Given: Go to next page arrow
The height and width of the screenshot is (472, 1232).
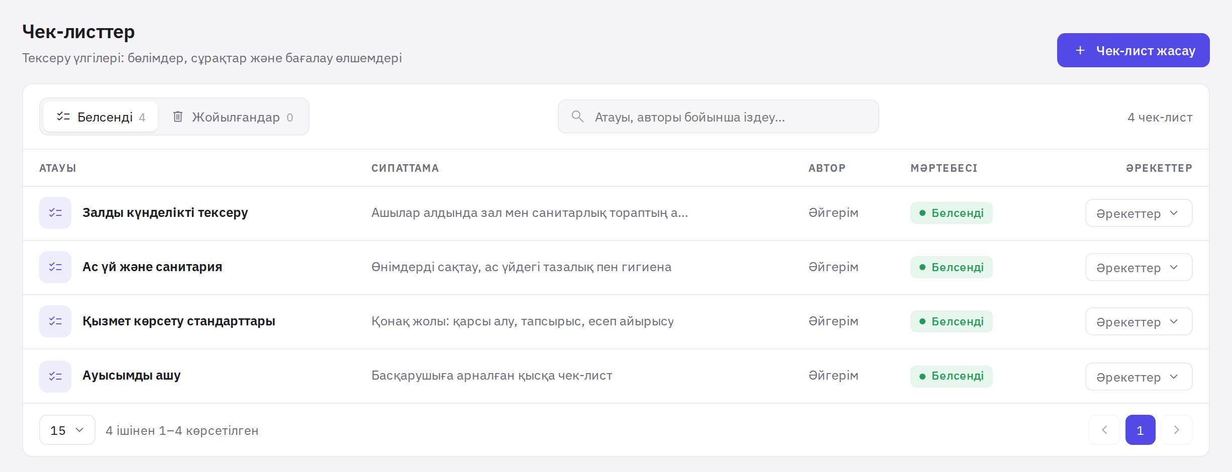Looking at the screenshot, I should [x=1176, y=430].
